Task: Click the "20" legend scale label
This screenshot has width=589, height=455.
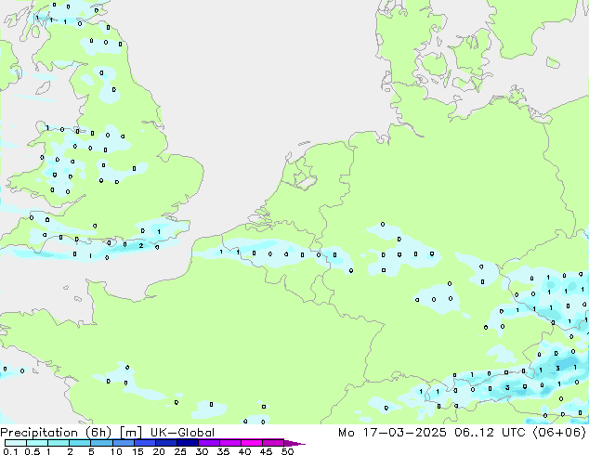Action: tap(159, 451)
